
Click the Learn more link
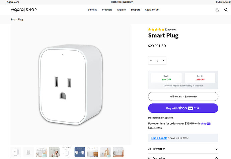pos(155,128)
